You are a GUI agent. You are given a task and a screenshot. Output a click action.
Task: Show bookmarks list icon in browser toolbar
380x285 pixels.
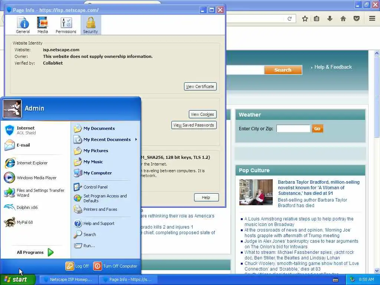[x=317, y=19]
